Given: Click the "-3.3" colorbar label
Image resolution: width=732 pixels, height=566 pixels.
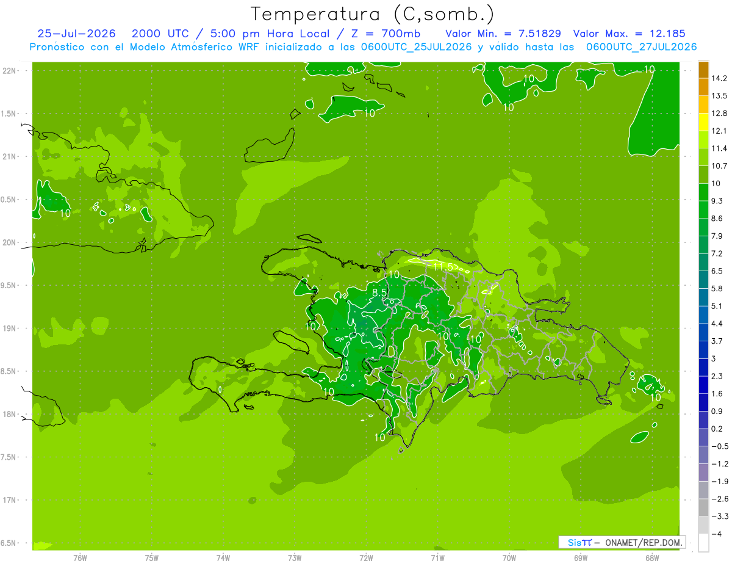Looking at the screenshot, I should [719, 517].
